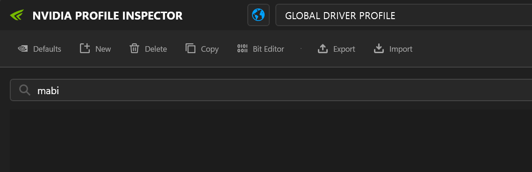Click the Copy pages icon
Screen dimensions: 532x172
tap(190, 48)
